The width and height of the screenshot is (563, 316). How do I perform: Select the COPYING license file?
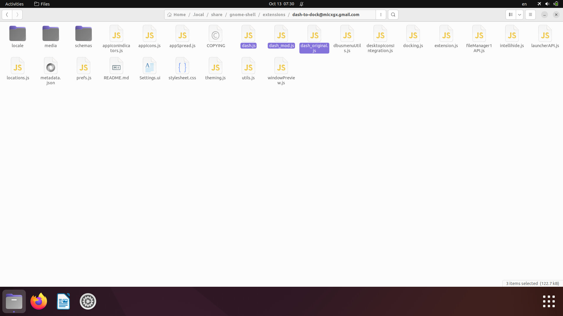click(216, 35)
